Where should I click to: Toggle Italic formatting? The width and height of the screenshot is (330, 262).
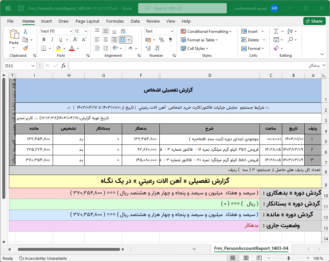pyautogui.click(x=52, y=40)
